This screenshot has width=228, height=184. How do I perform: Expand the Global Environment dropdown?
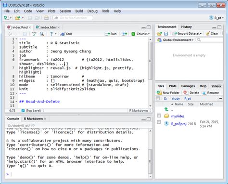(176, 40)
